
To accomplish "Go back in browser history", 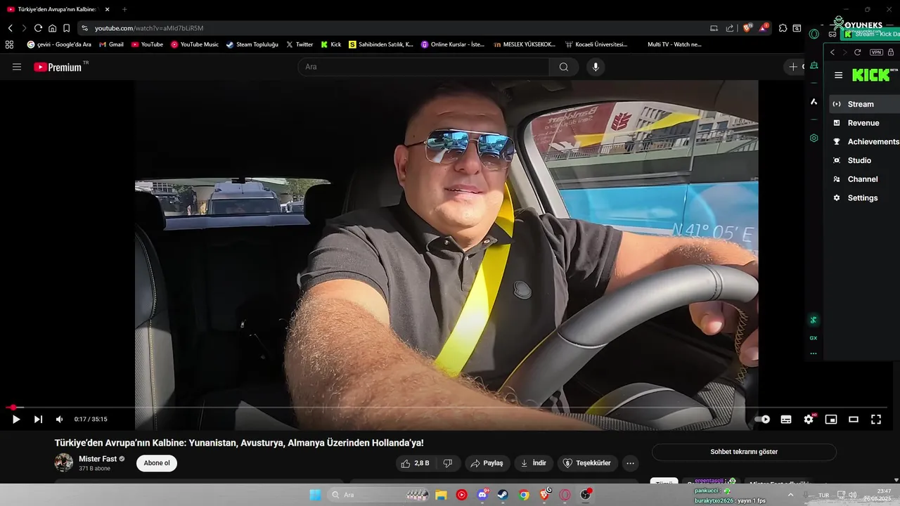I will (10, 28).
